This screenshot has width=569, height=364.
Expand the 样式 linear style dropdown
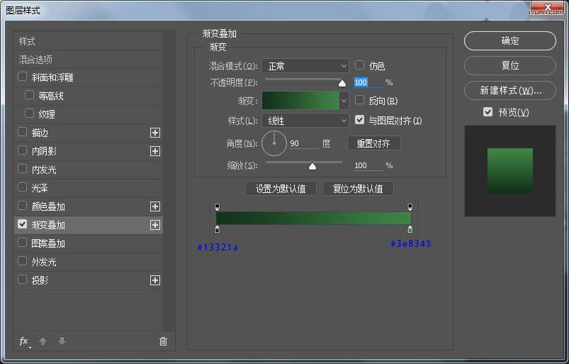(305, 121)
